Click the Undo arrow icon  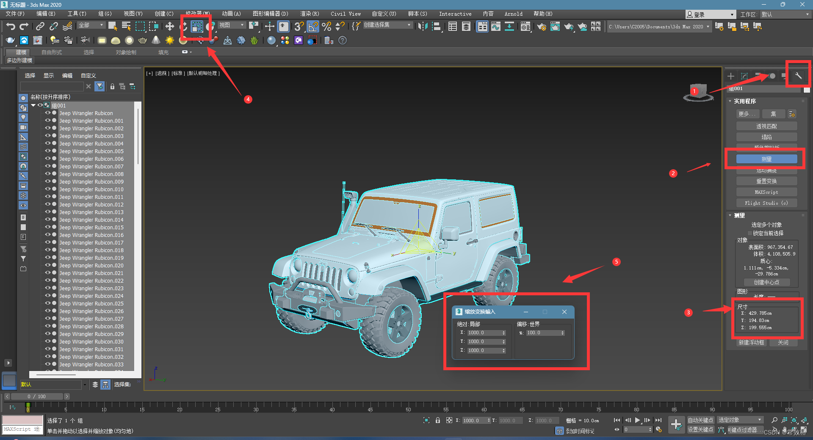click(11, 27)
